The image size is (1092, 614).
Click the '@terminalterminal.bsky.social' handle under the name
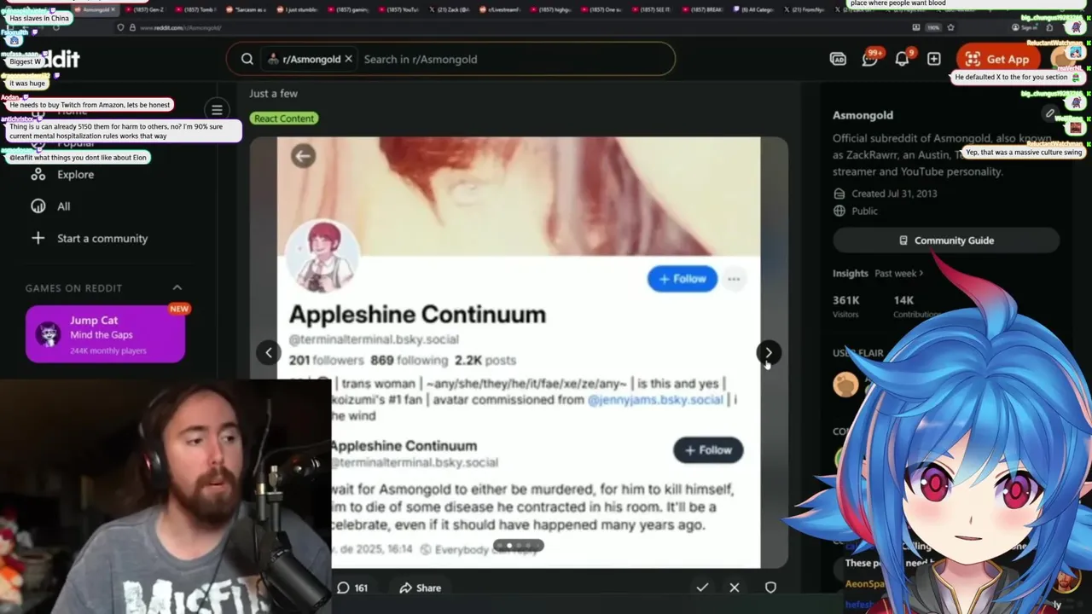(x=374, y=339)
